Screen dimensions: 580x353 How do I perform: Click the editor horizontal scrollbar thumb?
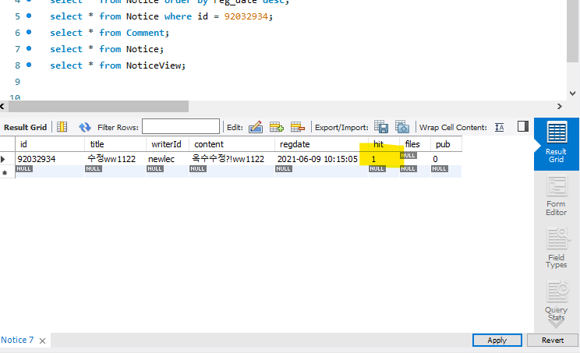point(98,107)
